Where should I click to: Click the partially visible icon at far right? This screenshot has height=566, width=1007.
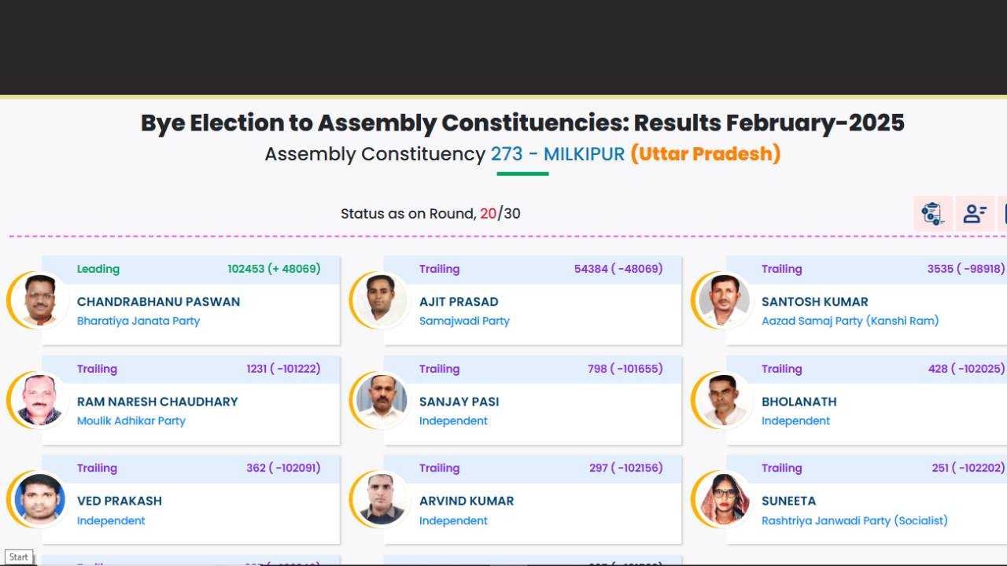(1002, 214)
